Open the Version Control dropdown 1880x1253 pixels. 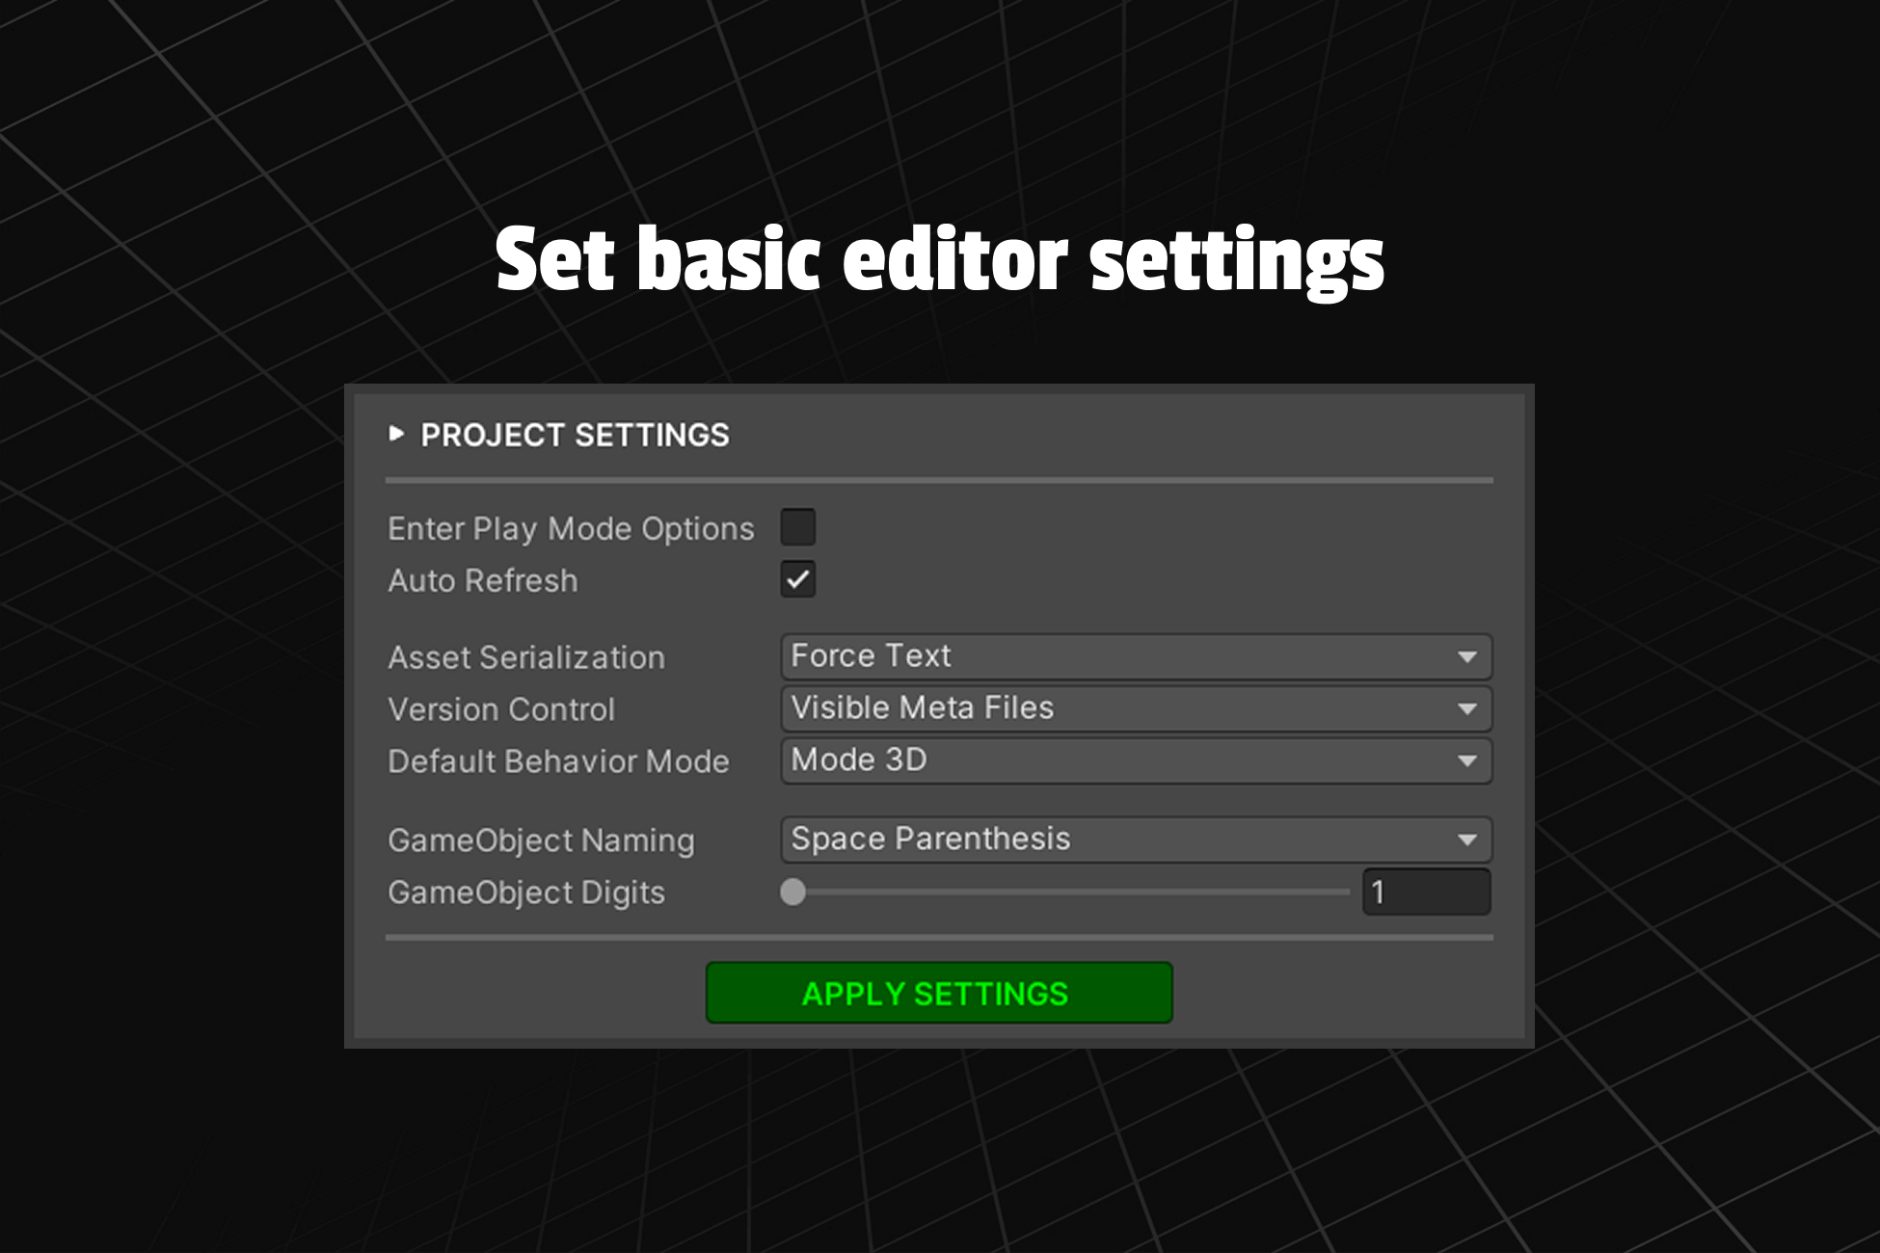(1136, 708)
